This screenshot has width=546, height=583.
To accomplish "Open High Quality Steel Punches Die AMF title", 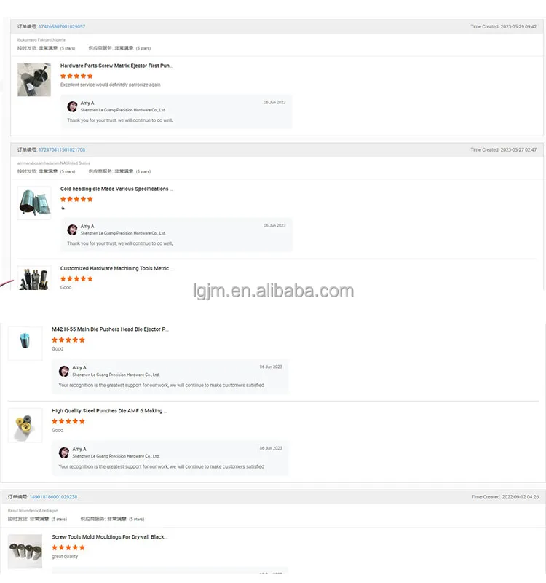I will 109,410.
